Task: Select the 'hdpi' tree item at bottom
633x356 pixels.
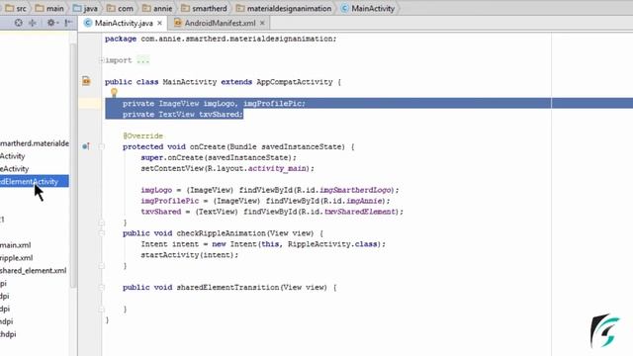Action: coord(8,334)
